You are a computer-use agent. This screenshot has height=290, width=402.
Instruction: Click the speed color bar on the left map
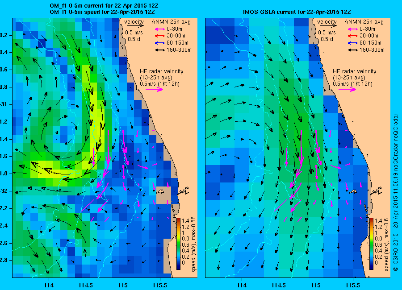pos(178,244)
